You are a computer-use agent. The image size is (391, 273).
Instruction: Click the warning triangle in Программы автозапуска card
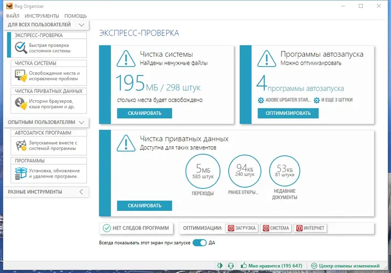pos(266,59)
